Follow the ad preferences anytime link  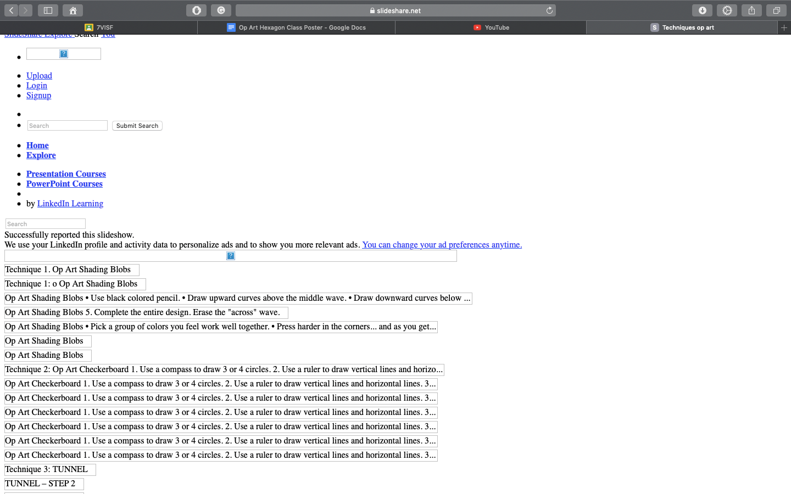pyautogui.click(x=442, y=245)
